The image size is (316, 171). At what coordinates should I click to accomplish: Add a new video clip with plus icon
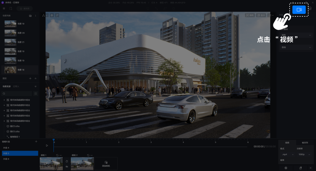(x=36, y=142)
